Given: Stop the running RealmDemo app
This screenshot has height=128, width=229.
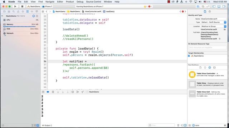Looking at the screenshot, I should click(22, 6).
